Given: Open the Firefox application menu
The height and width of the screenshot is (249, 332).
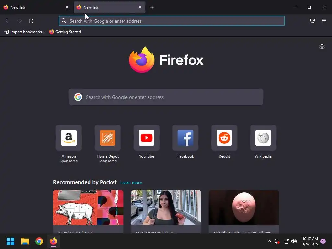Looking at the screenshot, I should (324, 21).
